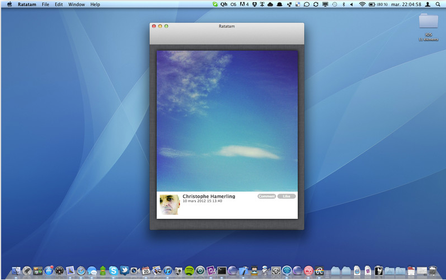Image resolution: width=446 pixels, height=280 pixels.
Task: Click speech bubble menu bar icon
Action: (x=306, y=4)
